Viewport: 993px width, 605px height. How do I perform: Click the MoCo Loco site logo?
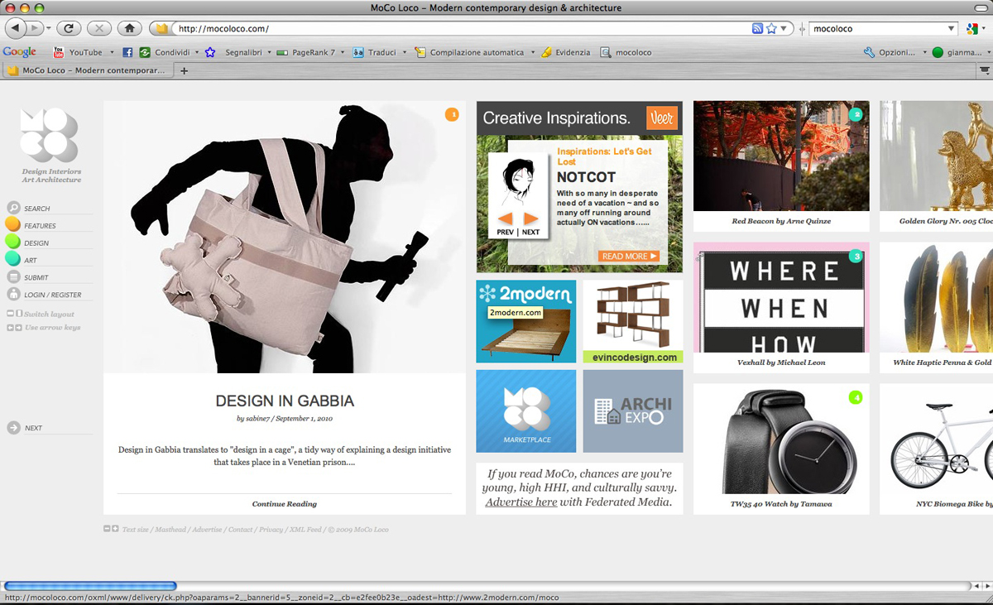point(49,136)
